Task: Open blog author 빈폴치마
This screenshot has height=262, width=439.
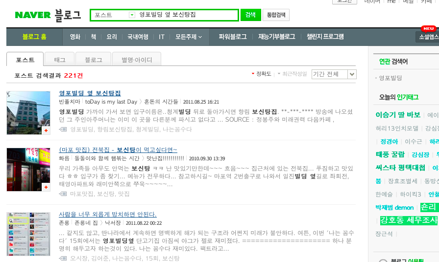Action: click(x=70, y=102)
